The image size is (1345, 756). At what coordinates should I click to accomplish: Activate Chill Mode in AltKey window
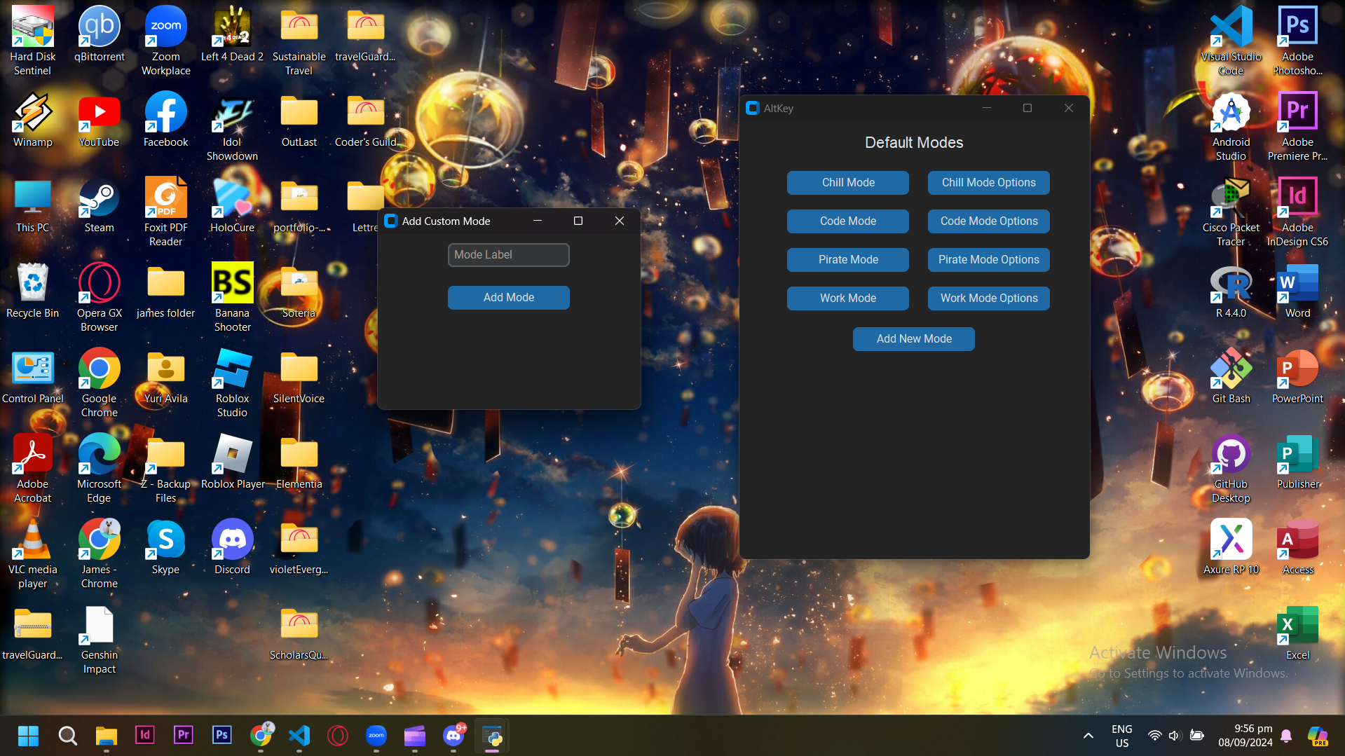coord(848,183)
